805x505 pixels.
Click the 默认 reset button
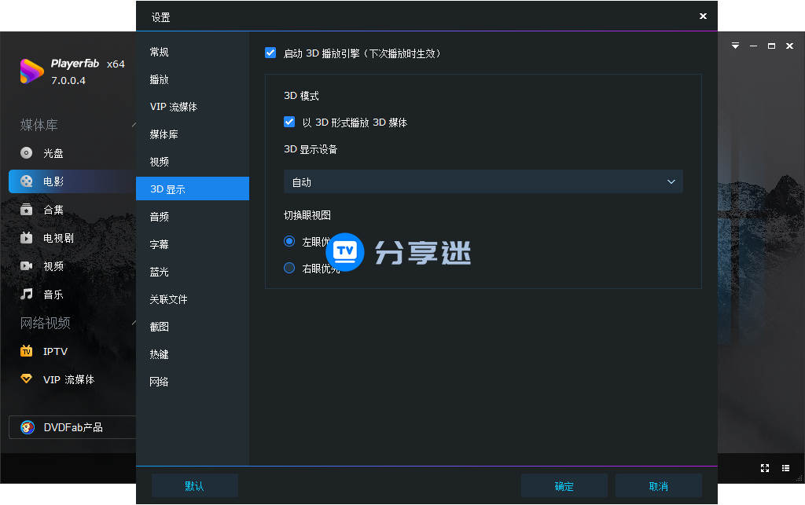click(x=194, y=485)
